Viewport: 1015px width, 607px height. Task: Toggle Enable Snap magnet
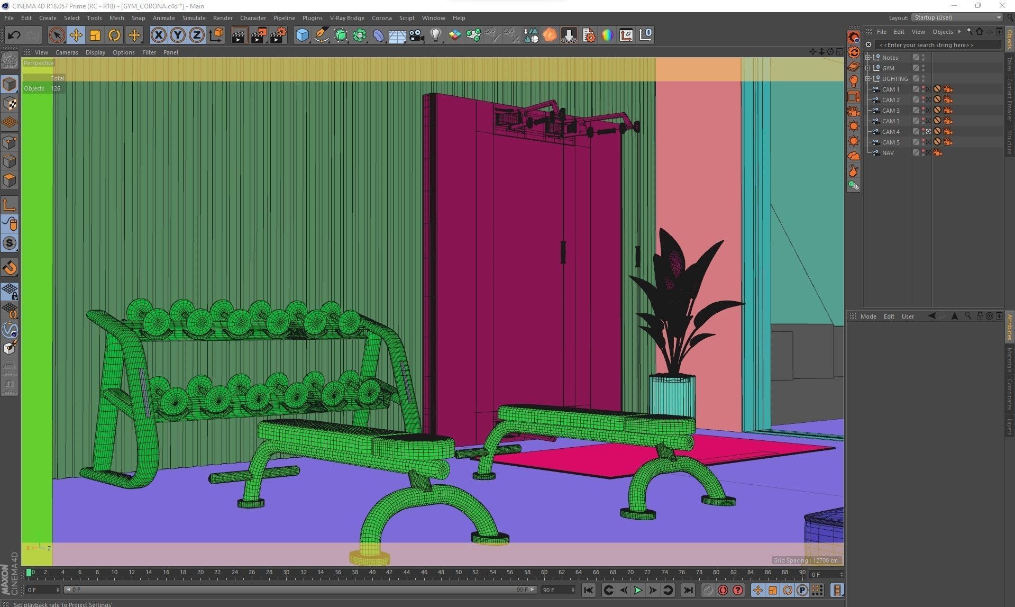(x=10, y=268)
